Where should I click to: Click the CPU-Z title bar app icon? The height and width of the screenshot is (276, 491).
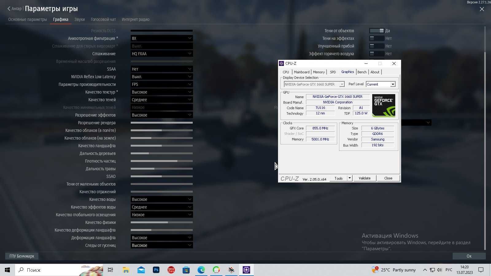pos(281,63)
